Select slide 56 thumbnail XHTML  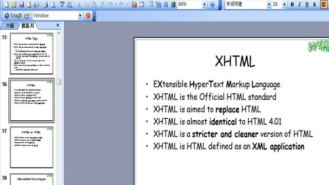coord(31,101)
